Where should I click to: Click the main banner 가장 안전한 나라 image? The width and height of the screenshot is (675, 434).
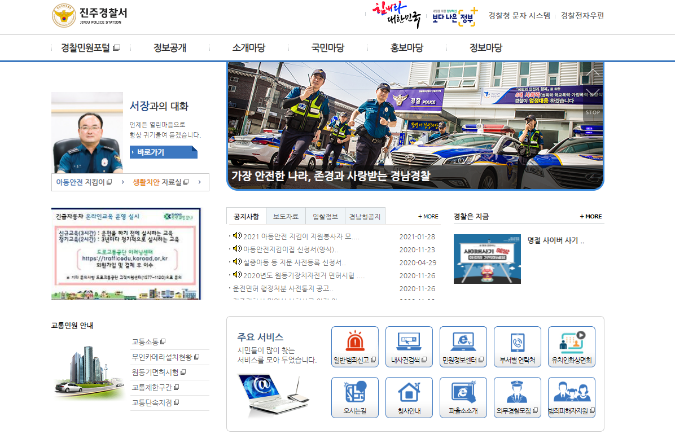point(415,126)
